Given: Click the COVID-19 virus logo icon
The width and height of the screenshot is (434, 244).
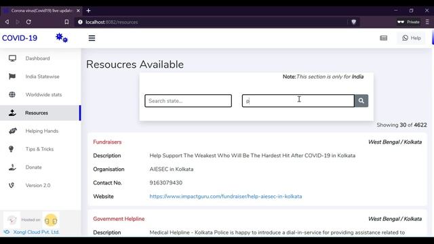Looking at the screenshot, I should (x=62, y=38).
